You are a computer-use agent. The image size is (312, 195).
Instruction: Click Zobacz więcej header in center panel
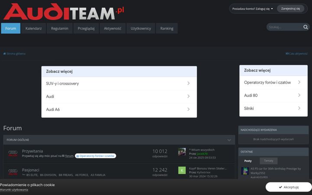tap(59, 71)
